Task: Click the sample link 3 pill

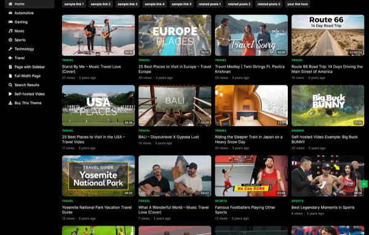Action: click(x=127, y=4)
